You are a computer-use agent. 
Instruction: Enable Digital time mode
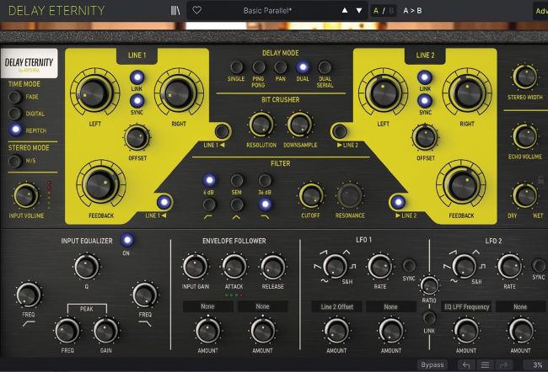(15, 114)
